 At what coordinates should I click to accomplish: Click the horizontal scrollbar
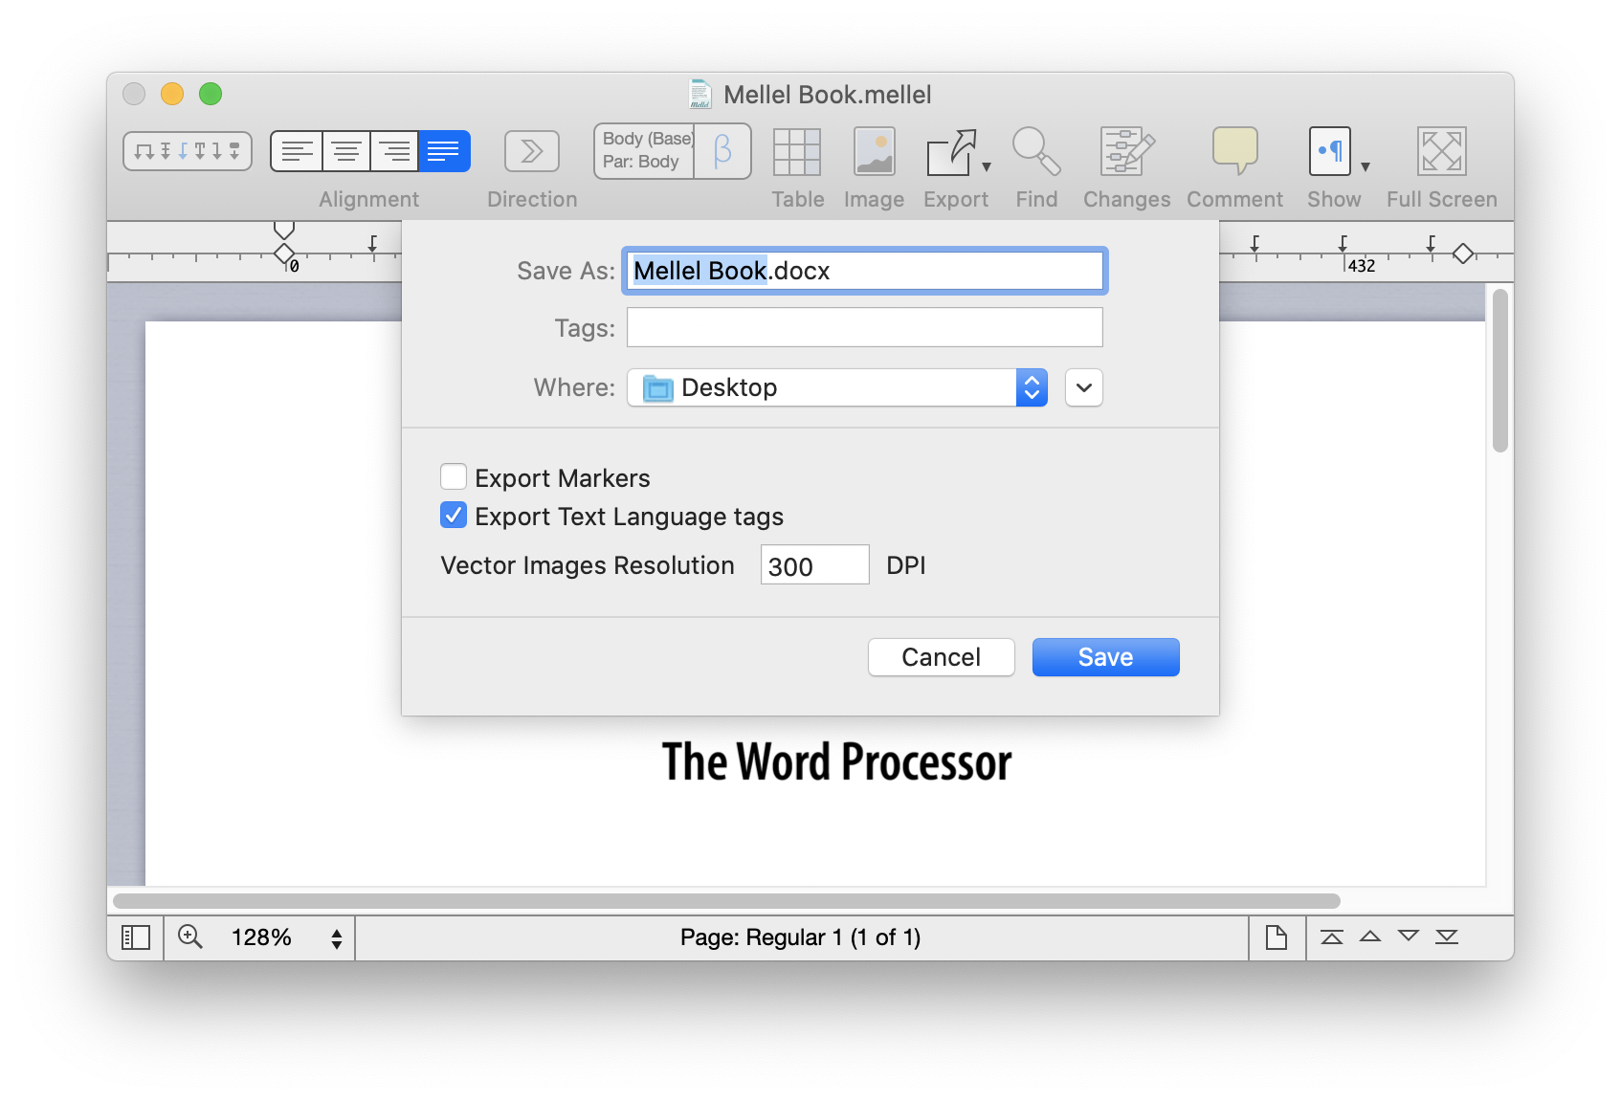tap(726, 901)
